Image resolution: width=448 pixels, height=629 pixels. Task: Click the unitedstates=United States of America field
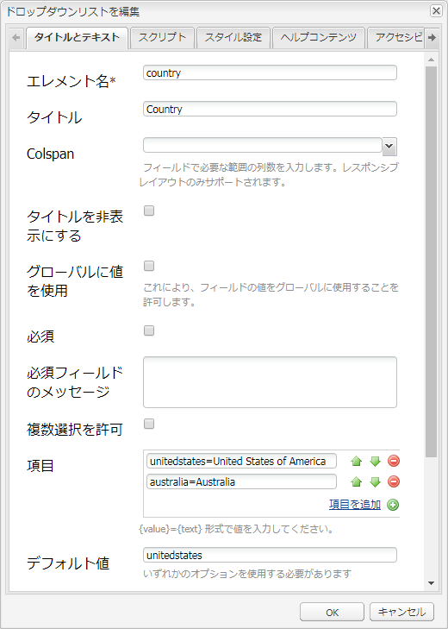241,462
